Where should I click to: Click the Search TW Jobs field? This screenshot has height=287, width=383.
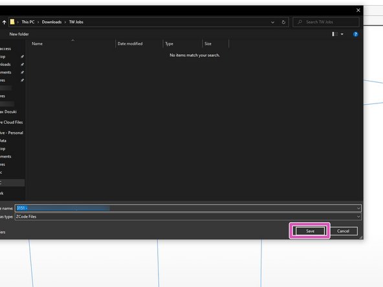[326, 22]
